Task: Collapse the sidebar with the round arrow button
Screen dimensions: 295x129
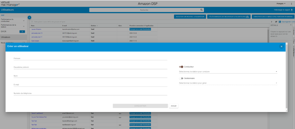Action: [x=29, y=18]
